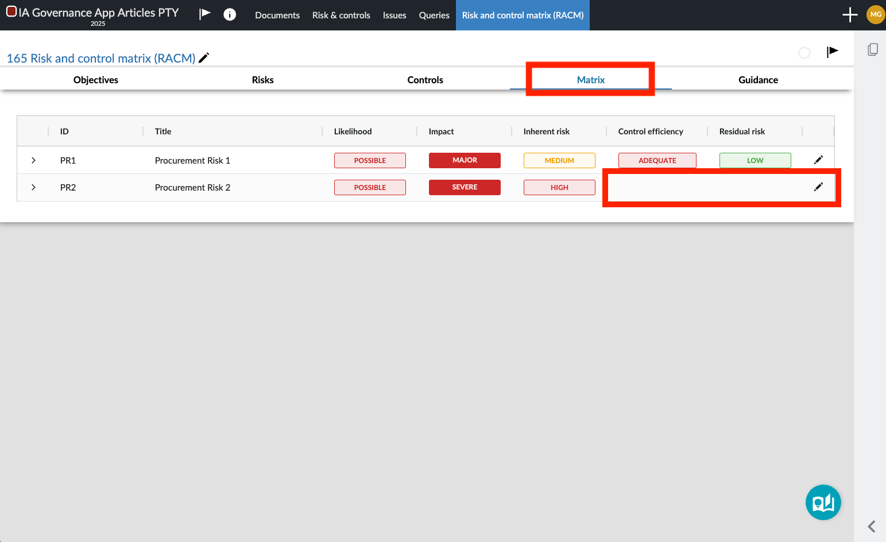Click the Likelihood column header

[353, 131]
